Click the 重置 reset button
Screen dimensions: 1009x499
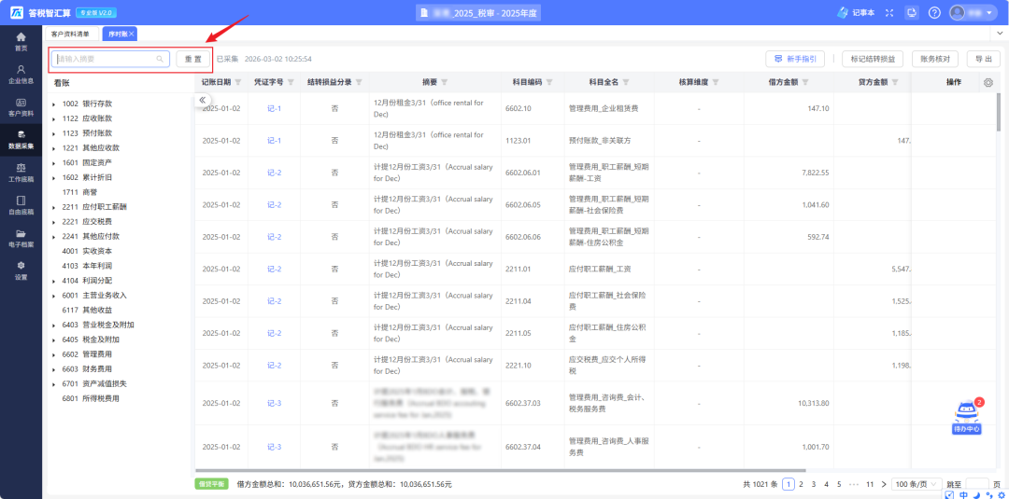pos(192,59)
